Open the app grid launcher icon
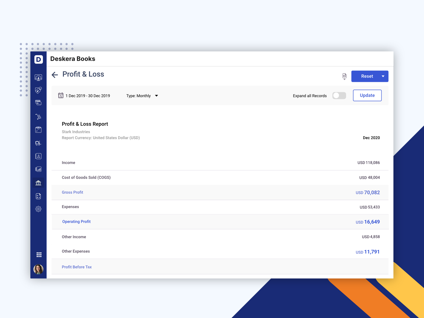Screen dimensions: 424x318 [39, 255]
